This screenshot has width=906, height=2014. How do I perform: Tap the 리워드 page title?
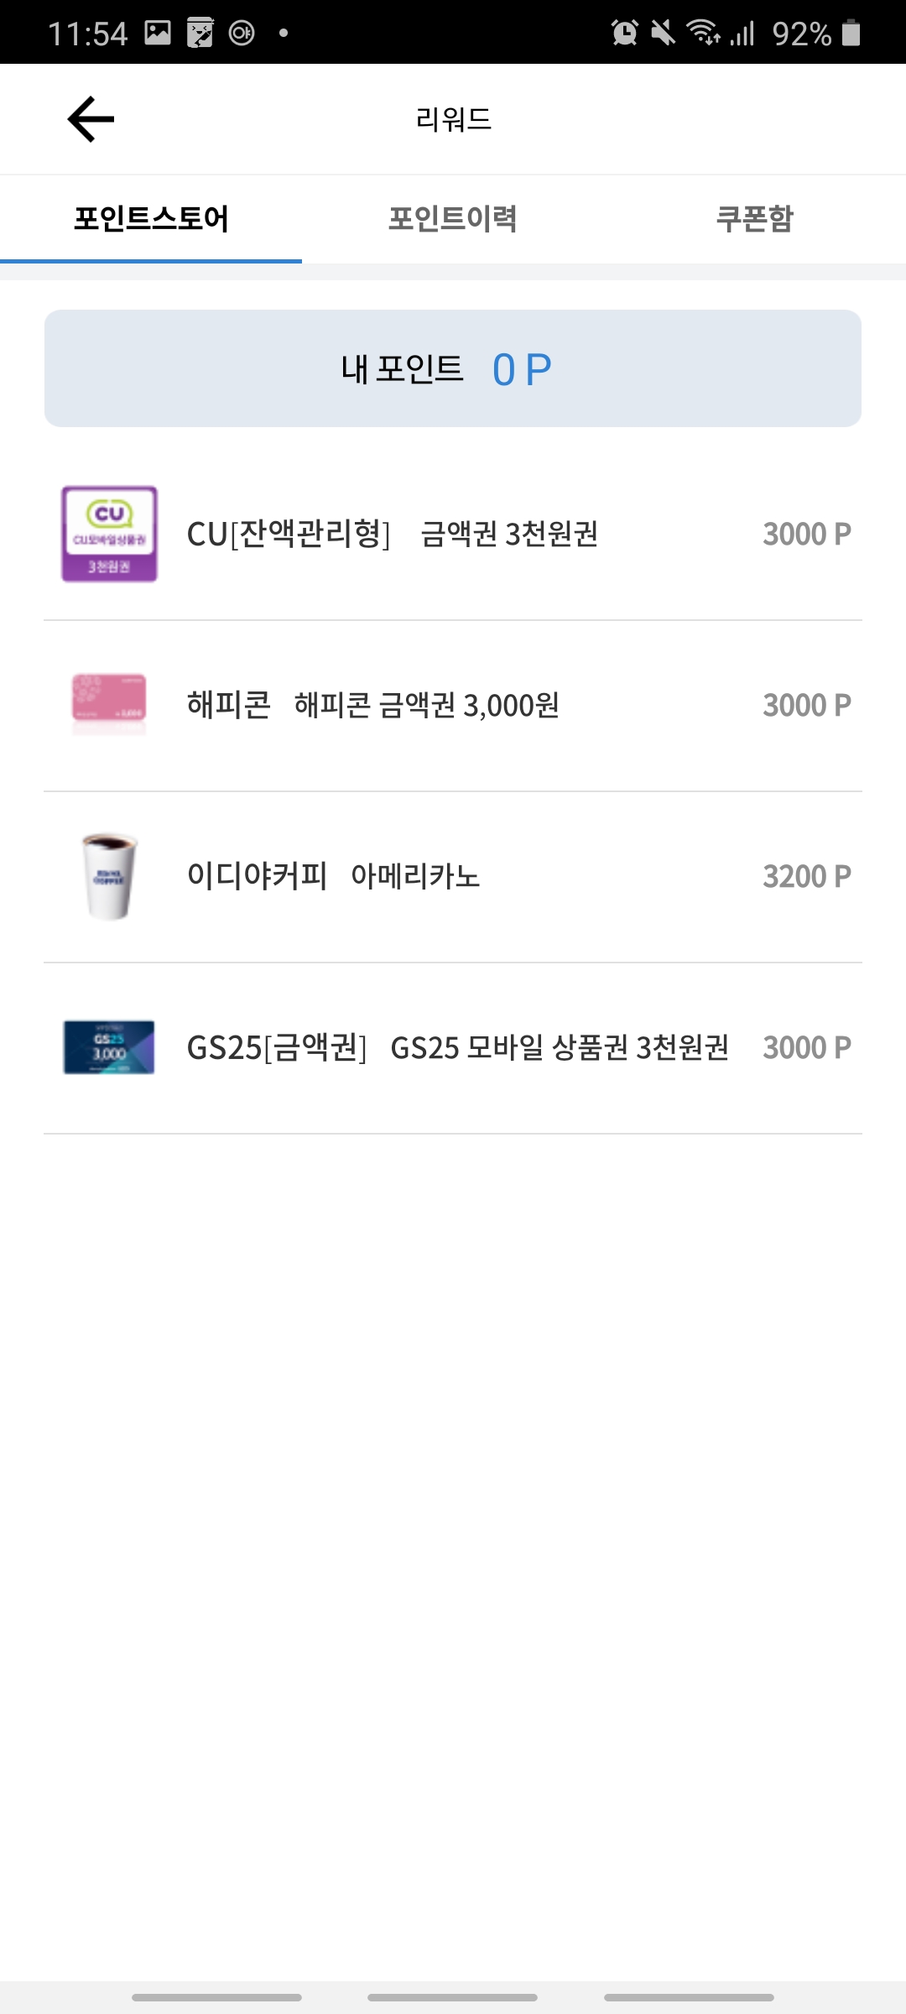[x=453, y=119]
